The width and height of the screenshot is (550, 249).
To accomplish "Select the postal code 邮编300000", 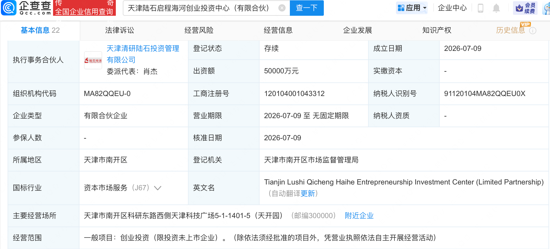I will (314, 216).
